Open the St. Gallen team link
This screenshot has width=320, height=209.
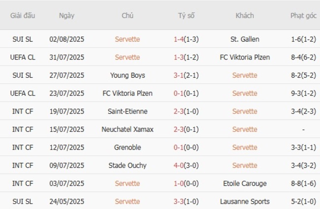click(x=245, y=39)
